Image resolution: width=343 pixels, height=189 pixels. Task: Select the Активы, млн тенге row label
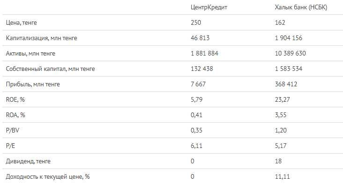30,54
